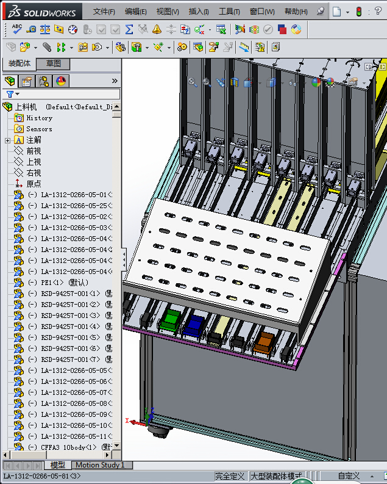This screenshot has height=484, width=387.
Task: Click the Smart Fasteners icon
Action: (x=83, y=47)
